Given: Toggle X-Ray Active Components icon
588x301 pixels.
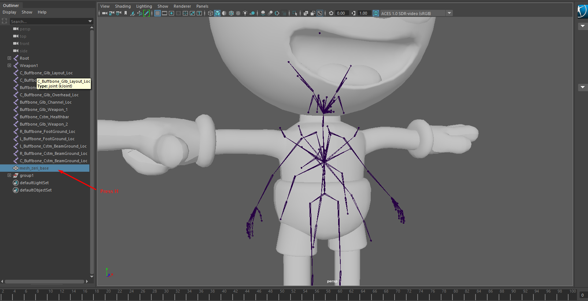Looking at the screenshot, I should [x=313, y=13].
